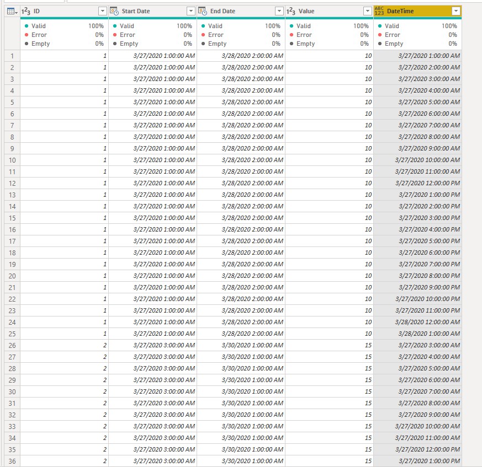
Task: Select row number 25
Action: point(12,334)
